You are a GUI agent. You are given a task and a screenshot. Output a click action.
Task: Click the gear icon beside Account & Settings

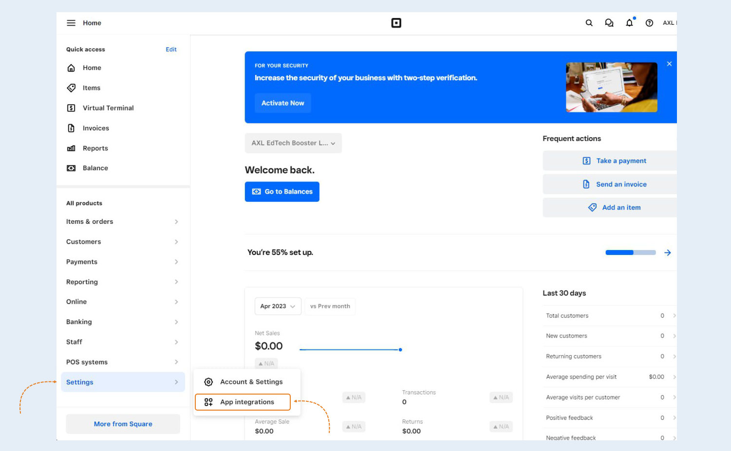[208, 382]
